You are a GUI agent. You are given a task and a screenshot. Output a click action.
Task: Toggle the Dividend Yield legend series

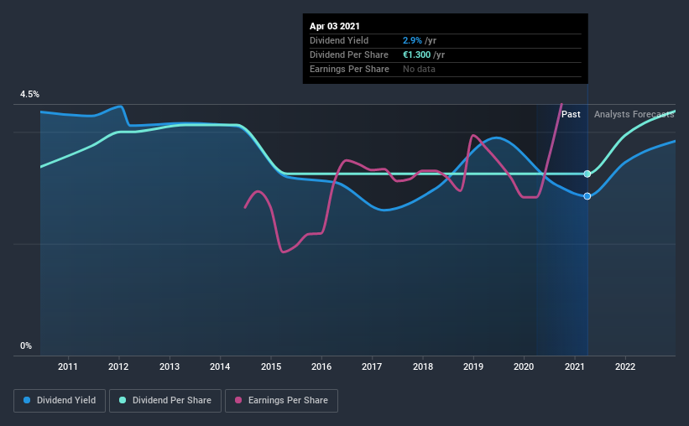60,401
